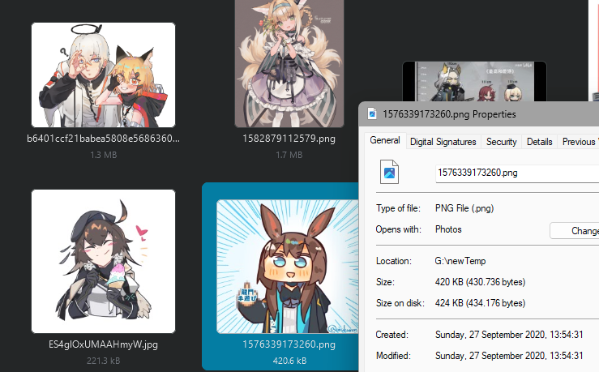
Task: Click the Created date value
Action: pyautogui.click(x=509, y=335)
